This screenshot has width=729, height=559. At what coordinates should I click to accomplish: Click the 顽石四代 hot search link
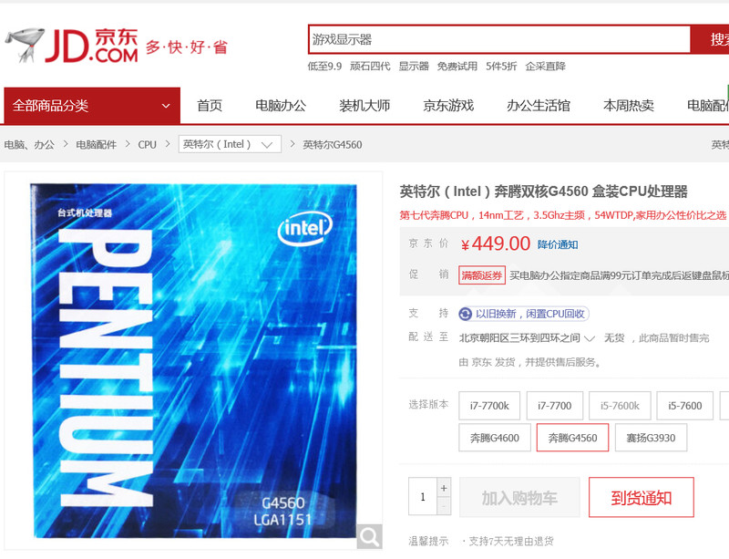(x=370, y=66)
